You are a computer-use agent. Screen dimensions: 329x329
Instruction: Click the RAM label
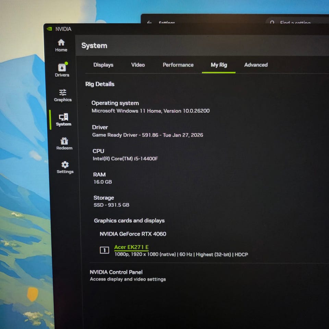pyautogui.click(x=99, y=174)
